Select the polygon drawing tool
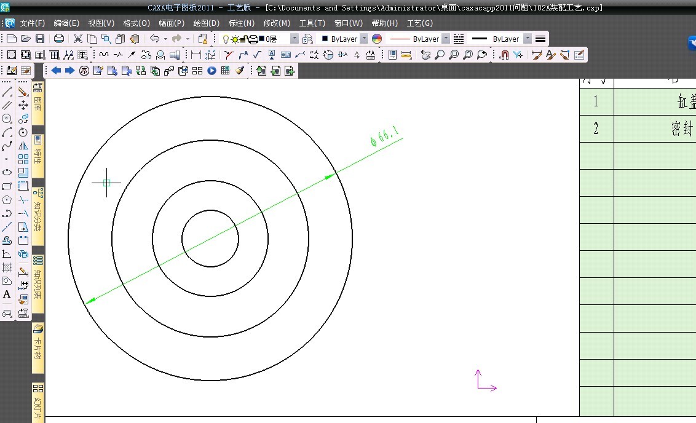696x423 pixels. click(x=7, y=200)
